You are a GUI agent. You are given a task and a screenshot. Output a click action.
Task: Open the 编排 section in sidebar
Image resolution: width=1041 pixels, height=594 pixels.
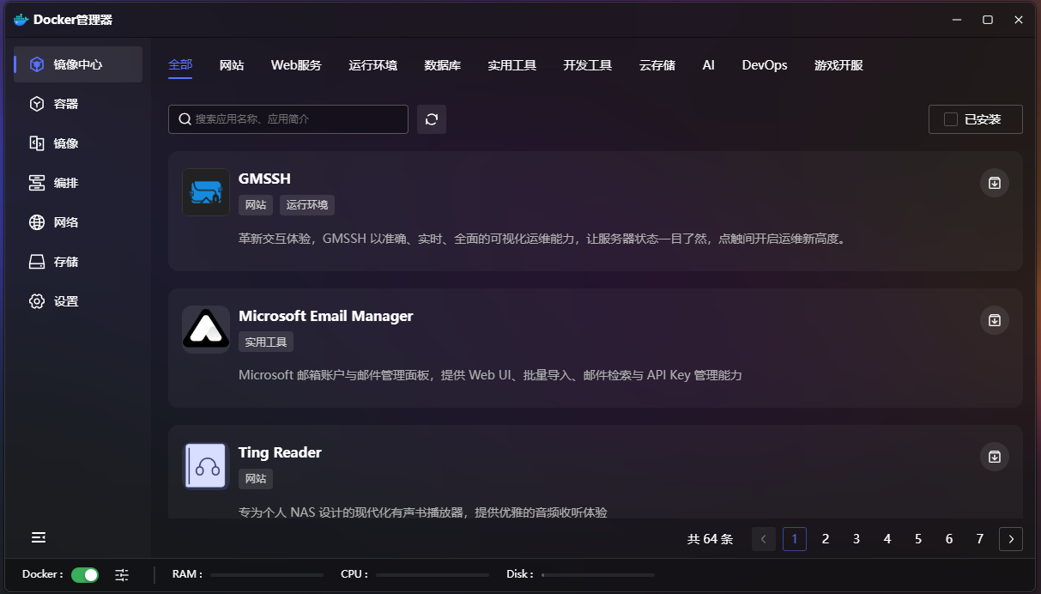pos(65,183)
